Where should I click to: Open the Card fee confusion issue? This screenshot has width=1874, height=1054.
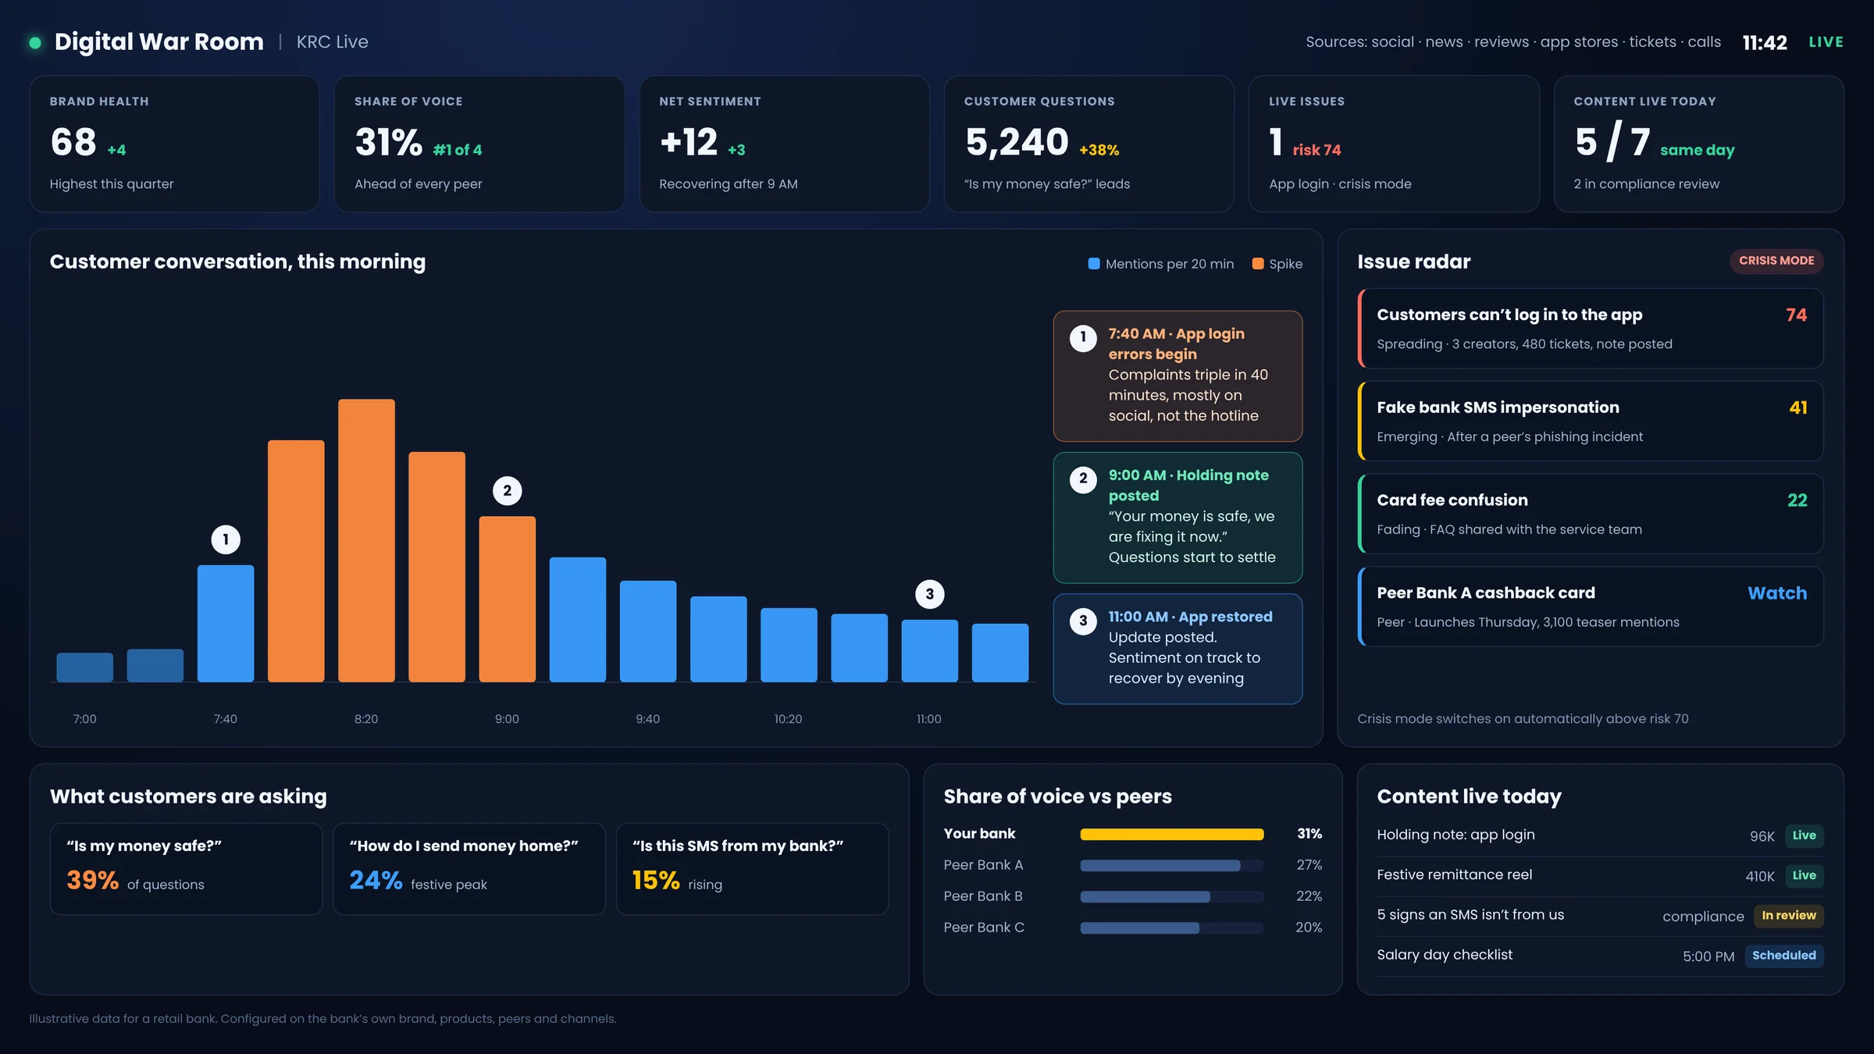[1591, 514]
